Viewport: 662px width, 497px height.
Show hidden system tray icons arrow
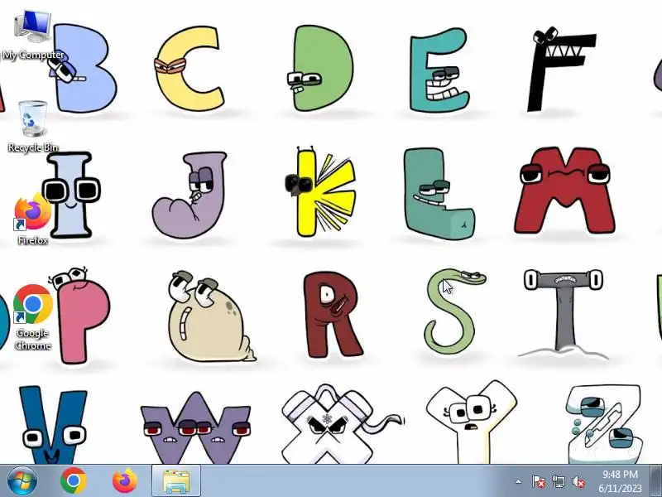(x=519, y=481)
